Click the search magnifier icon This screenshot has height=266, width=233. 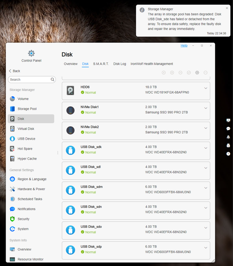coord(53,79)
